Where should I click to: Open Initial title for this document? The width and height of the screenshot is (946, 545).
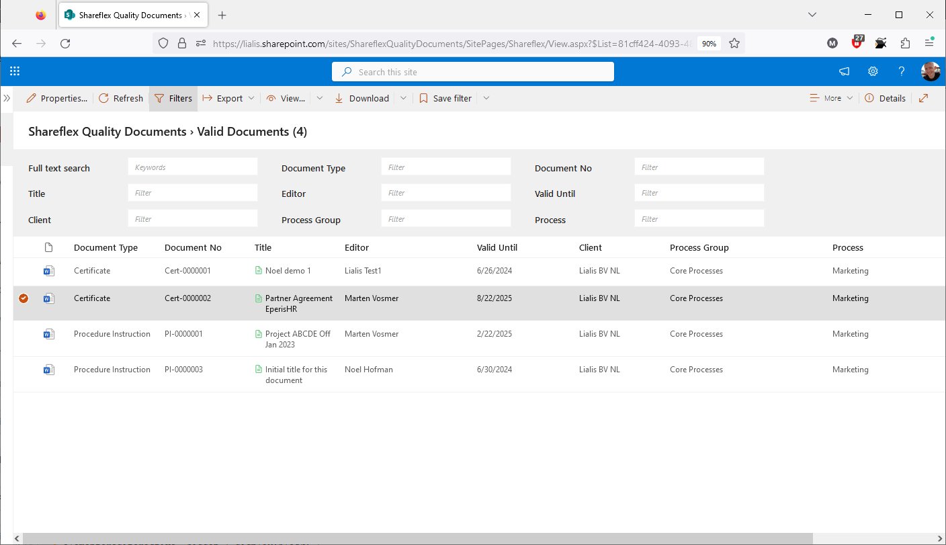[x=296, y=375]
